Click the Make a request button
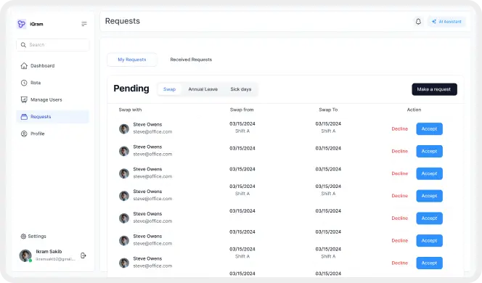Viewport: 482px width, 283px height. 434,89
